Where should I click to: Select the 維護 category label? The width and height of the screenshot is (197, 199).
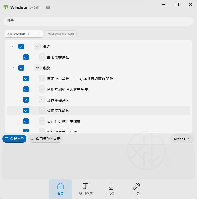point(46,47)
